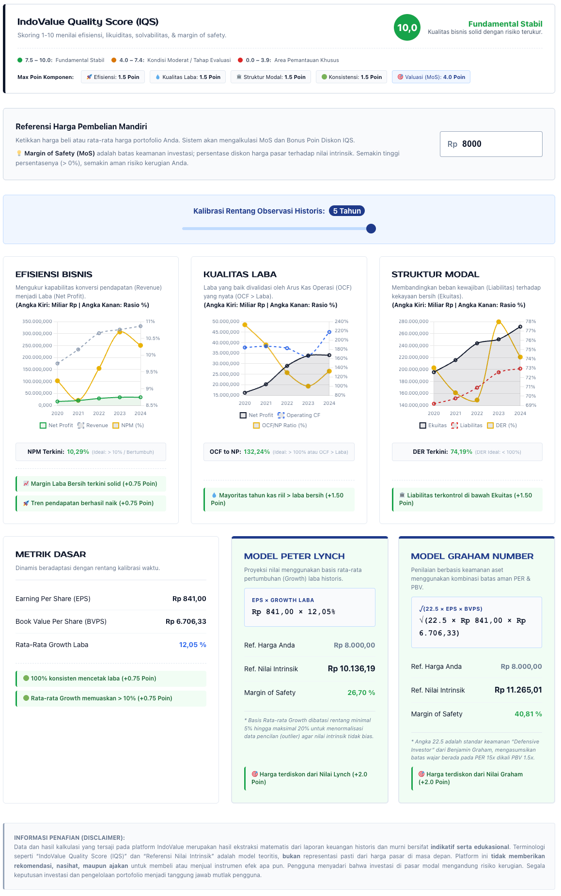Click the target icon in the Valuasi (MoS) badge
The image size is (561, 896).
(x=400, y=77)
